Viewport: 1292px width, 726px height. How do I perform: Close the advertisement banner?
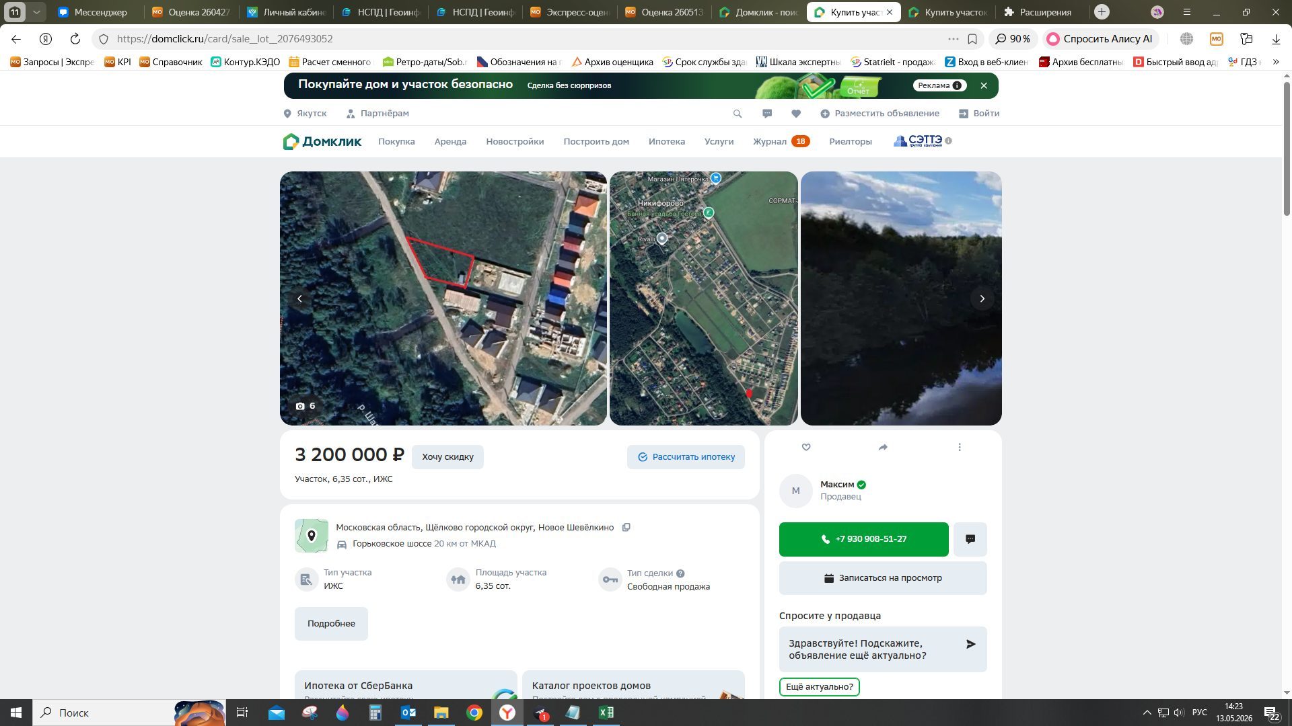pyautogui.click(x=984, y=85)
